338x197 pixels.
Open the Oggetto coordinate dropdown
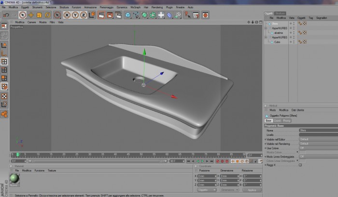tap(207, 190)
